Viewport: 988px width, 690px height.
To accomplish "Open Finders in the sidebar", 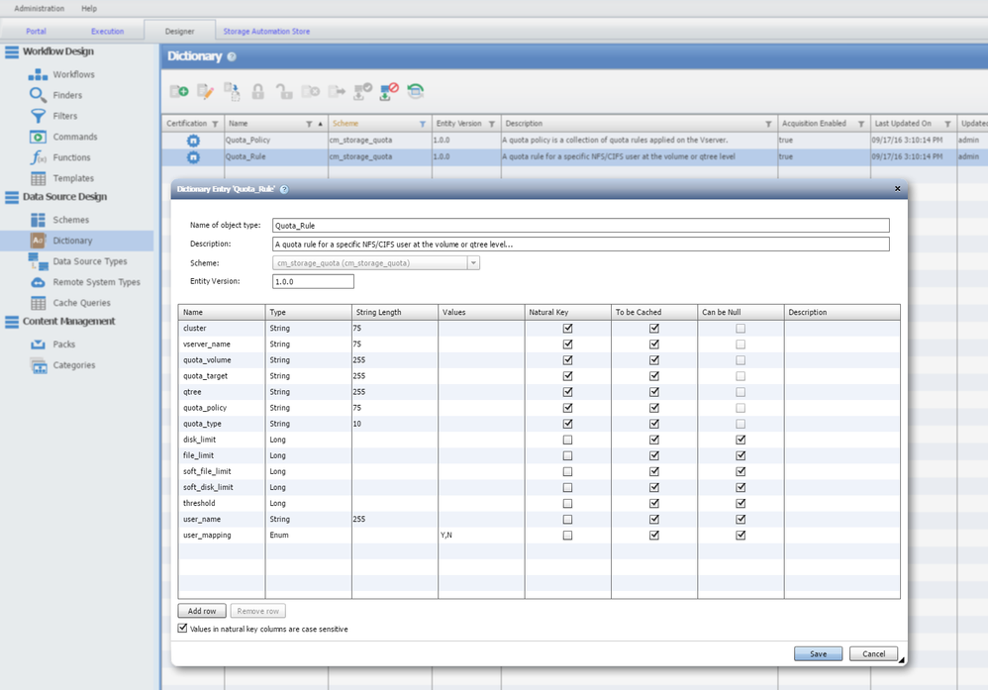I will coord(67,95).
